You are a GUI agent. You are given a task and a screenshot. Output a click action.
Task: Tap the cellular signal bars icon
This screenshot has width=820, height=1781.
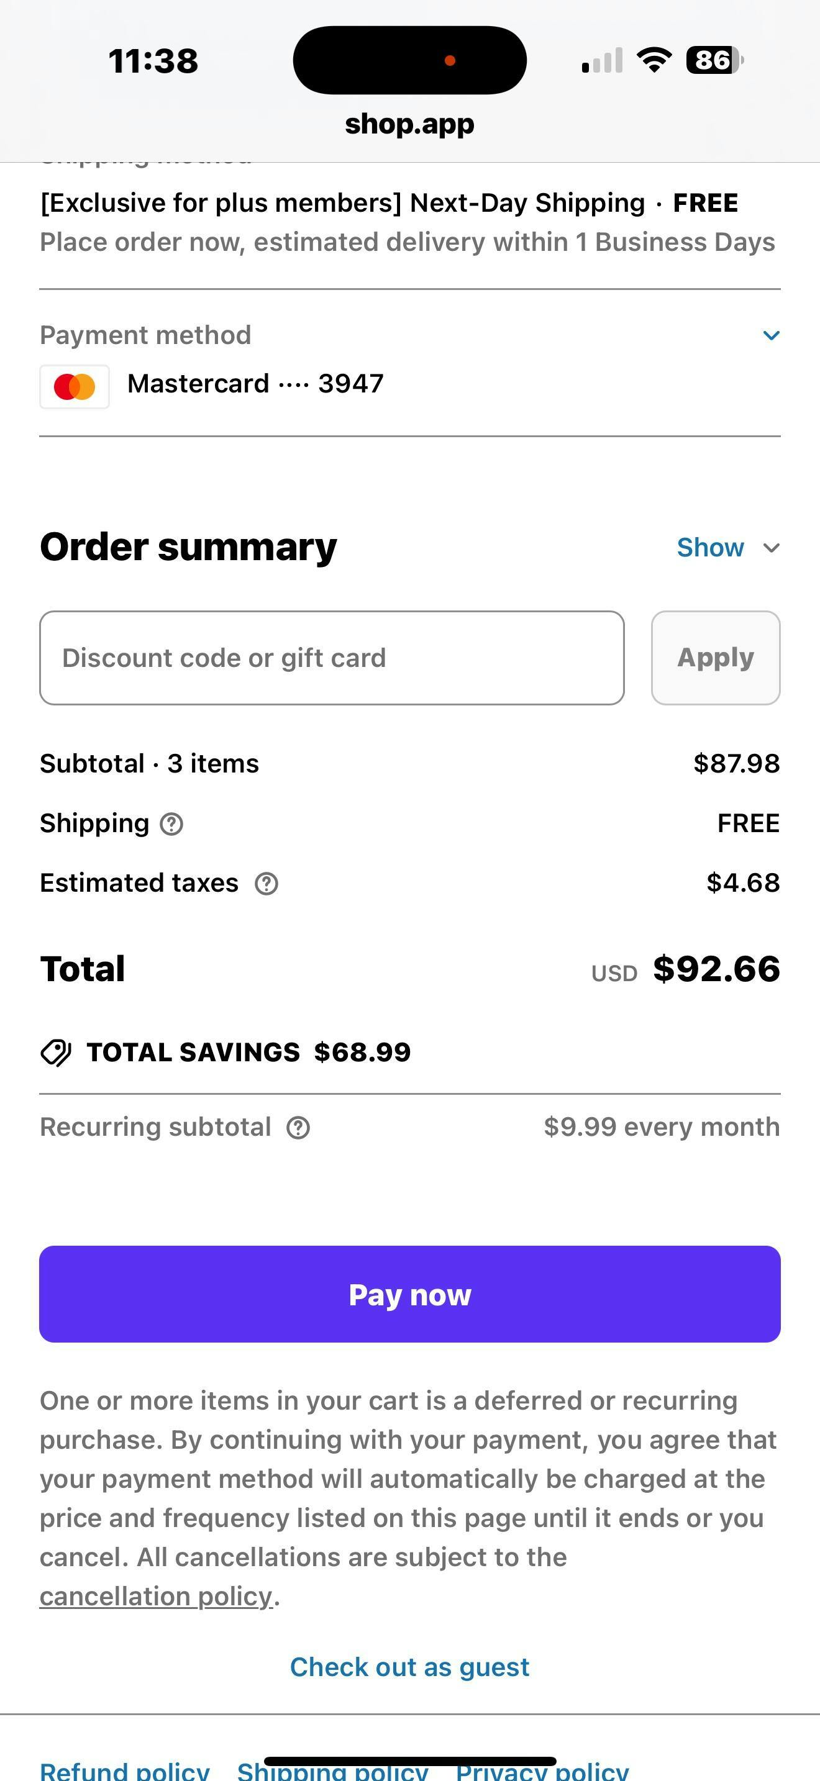coord(602,60)
